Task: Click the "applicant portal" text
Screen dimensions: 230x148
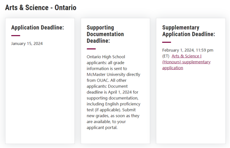Action: [x=102, y=128]
